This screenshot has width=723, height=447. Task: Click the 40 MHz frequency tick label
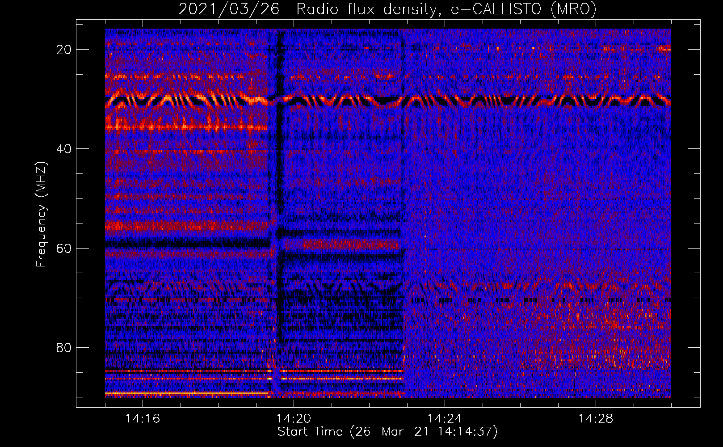tap(64, 149)
